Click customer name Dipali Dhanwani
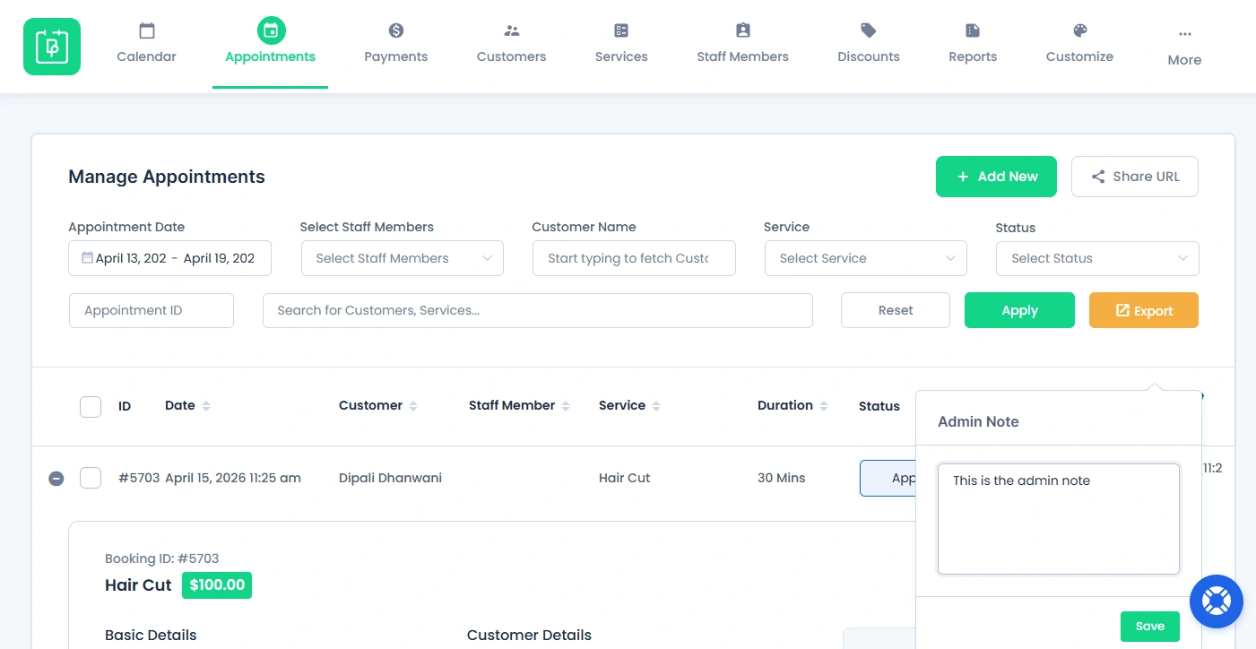1256x649 pixels. click(x=390, y=478)
